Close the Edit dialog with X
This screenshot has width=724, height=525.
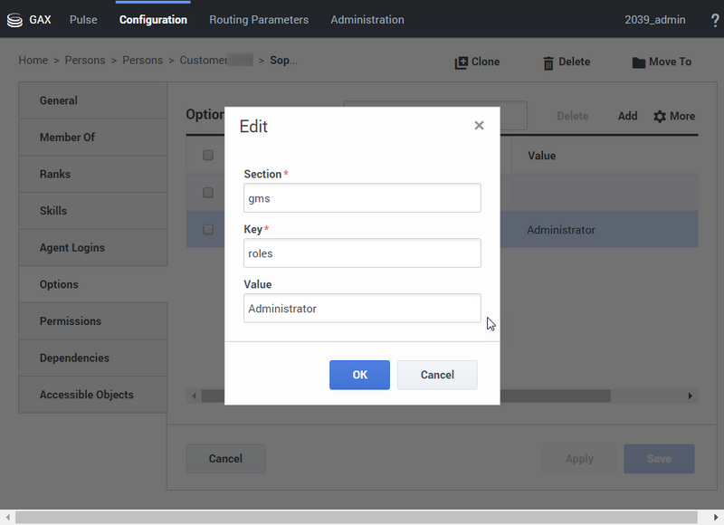(x=479, y=126)
